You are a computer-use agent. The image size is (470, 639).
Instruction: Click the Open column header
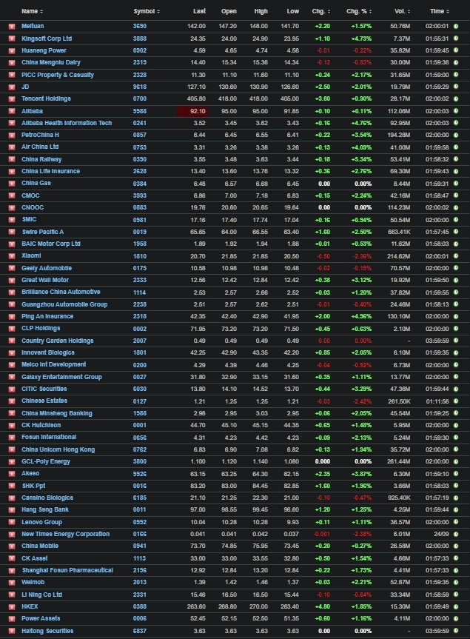coord(229,11)
